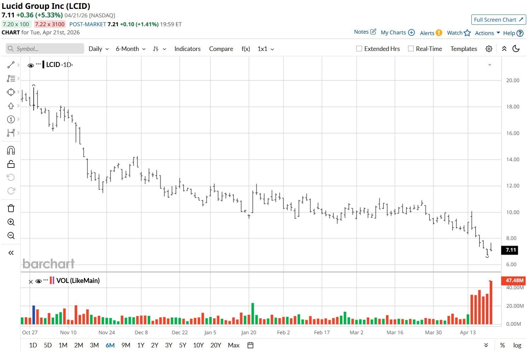The width and height of the screenshot is (528, 352).
Task: Undo the last drawing action
Action: pyautogui.click(x=11, y=177)
